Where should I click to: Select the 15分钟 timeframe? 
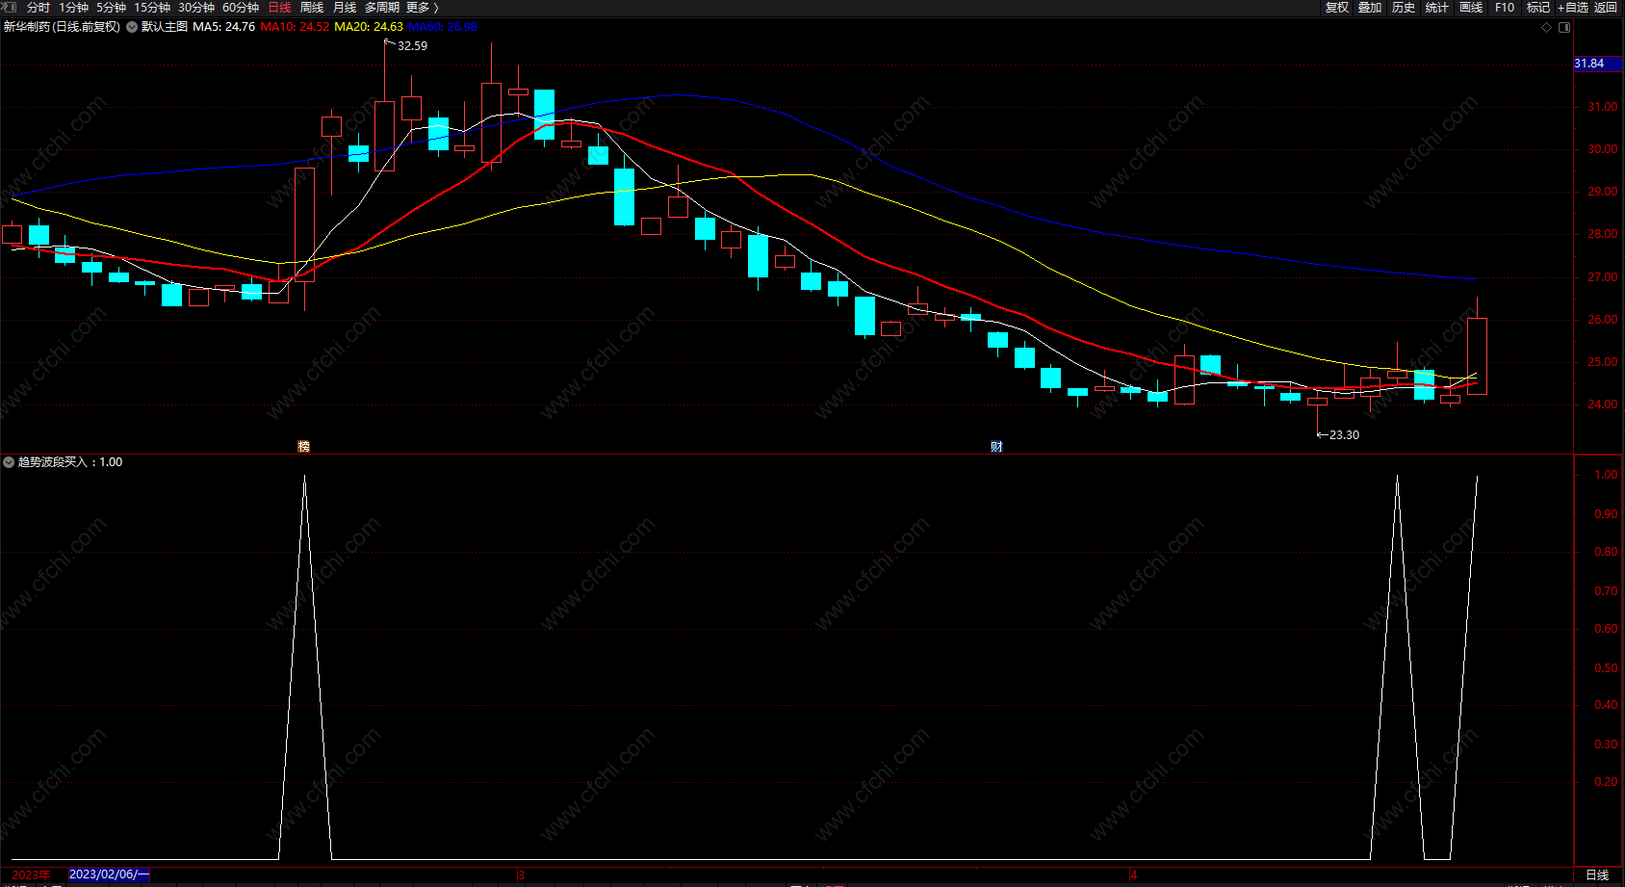pyautogui.click(x=152, y=8)
